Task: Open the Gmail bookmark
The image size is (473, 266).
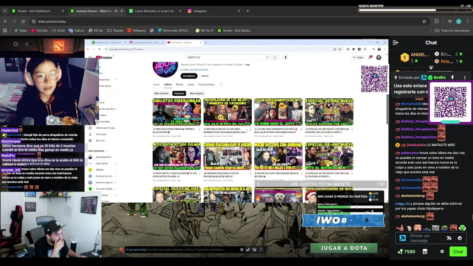Action: pos(58,30)
